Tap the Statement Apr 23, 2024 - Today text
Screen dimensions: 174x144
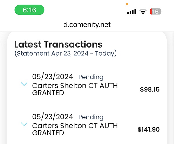[66, 53]
